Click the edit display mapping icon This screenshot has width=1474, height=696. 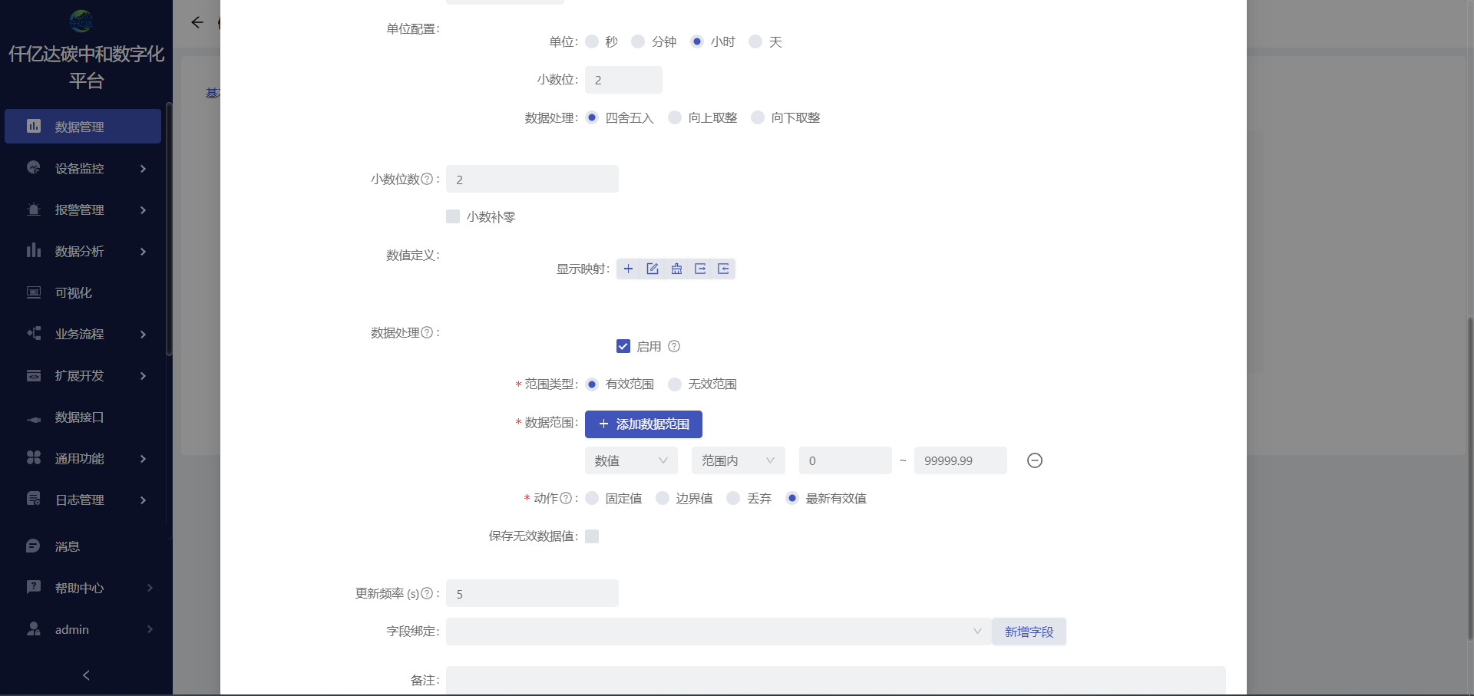coord(653,269)
